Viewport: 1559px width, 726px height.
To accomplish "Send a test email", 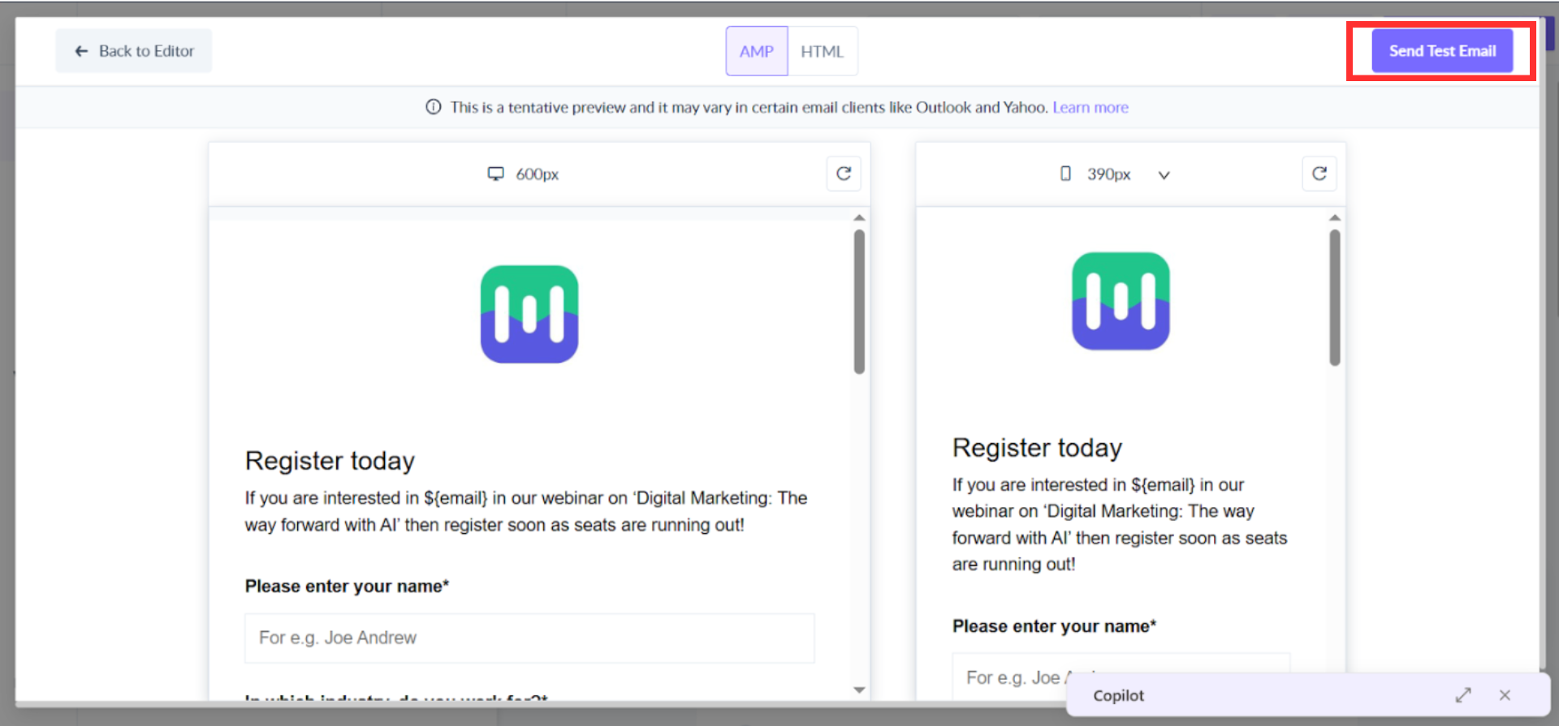I will pyautogui.click(x=1442, y=51).
